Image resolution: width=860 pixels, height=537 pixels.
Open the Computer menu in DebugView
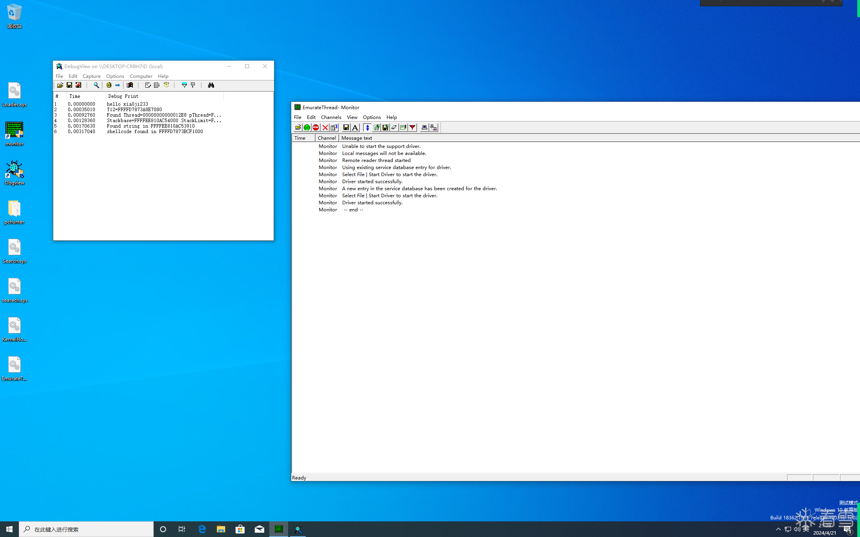click(x=141, y=76)
